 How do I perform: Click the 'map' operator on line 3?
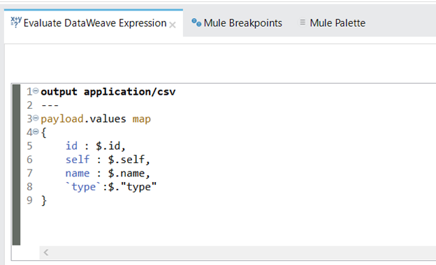142,119
